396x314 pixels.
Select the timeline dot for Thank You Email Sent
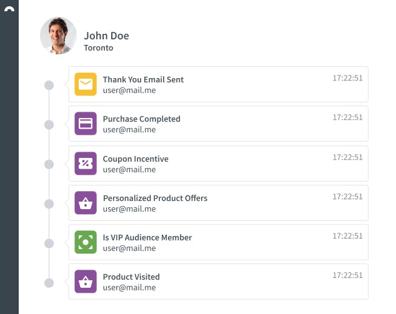coord(49,86)
